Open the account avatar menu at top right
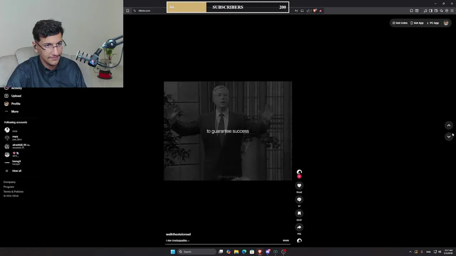456x256 pixels. [446, 23]
